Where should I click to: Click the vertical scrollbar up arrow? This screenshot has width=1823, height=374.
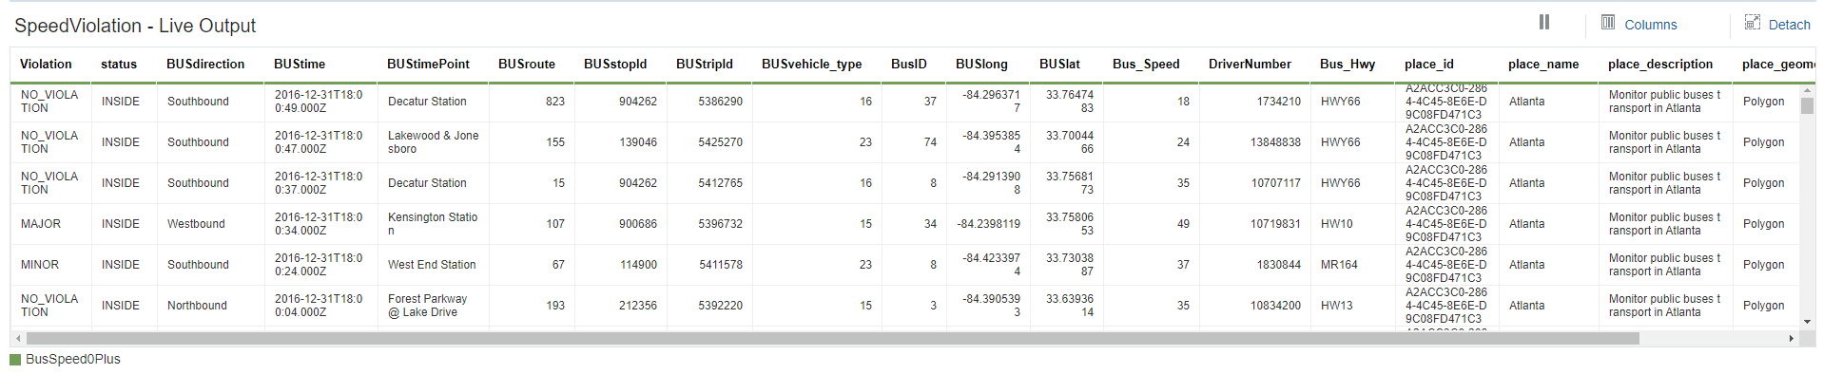(1807, 90)
